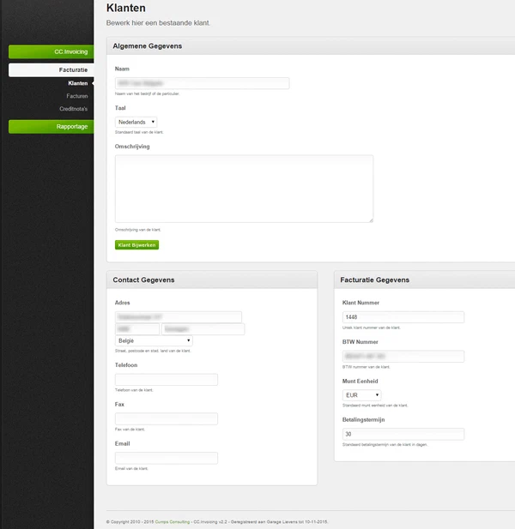Click the Telefoon field label
This screenshot has height=529, width=515.
coord(126,365)
